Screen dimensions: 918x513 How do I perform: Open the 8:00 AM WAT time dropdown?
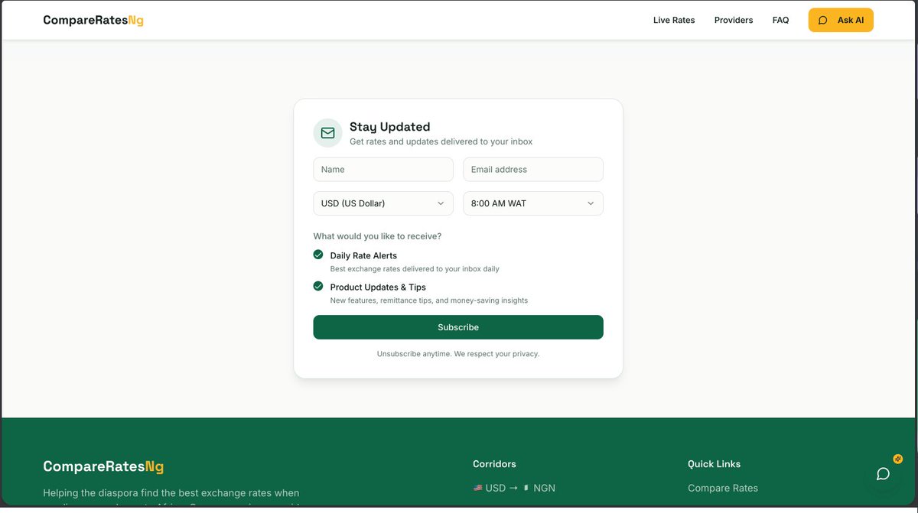(x=533, y=203)
